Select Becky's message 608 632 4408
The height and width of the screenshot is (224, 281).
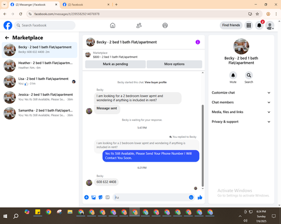pyautogui.click(x=106, y=182)
